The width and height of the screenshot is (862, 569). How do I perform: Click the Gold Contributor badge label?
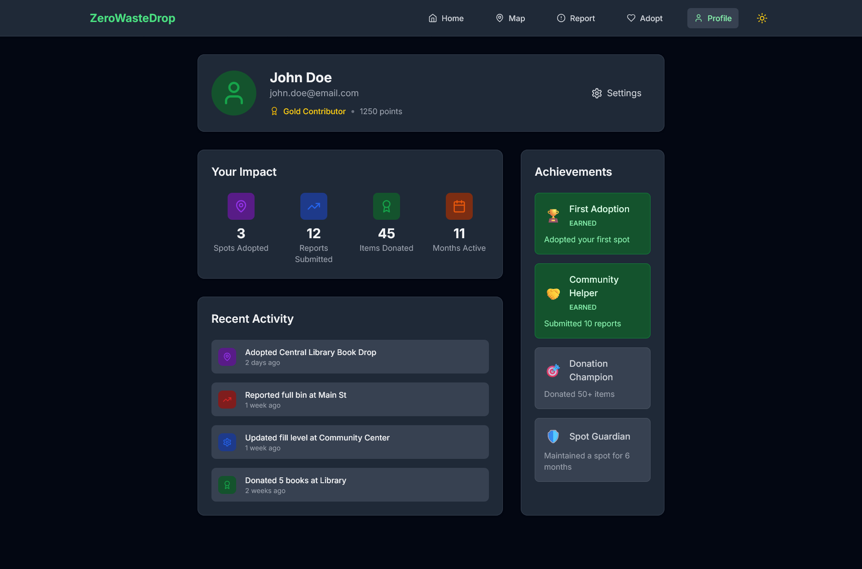pos(314,111)
